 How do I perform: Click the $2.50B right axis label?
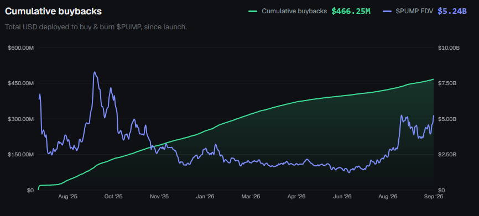pyautogui.click(x=447, y=155)
